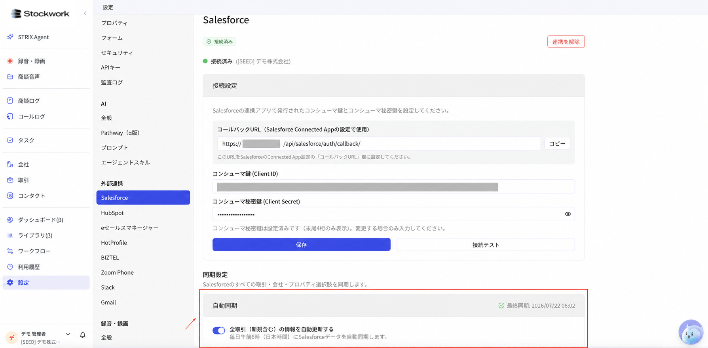Open HubSpot integration settings
This screenshot has height=348, width=708.
(x=112, y=213)
